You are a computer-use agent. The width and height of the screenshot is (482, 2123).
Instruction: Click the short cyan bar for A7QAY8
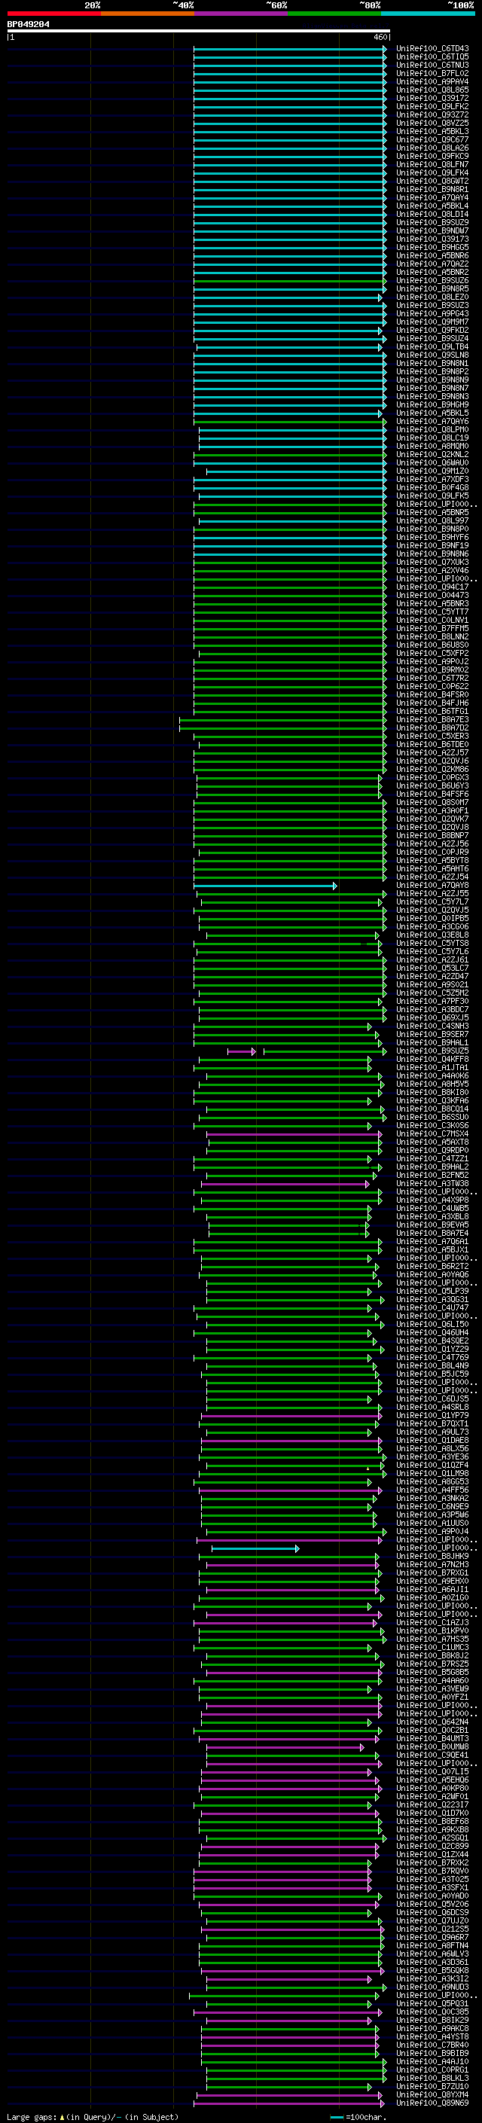click(x=265, y=886)
